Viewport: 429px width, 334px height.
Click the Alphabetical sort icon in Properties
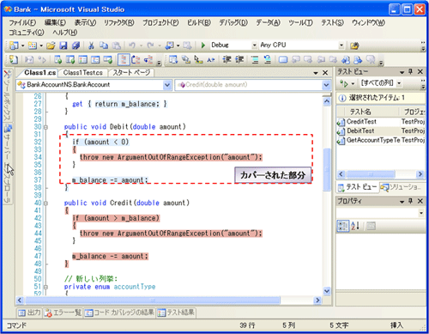[x=355, y=226]
